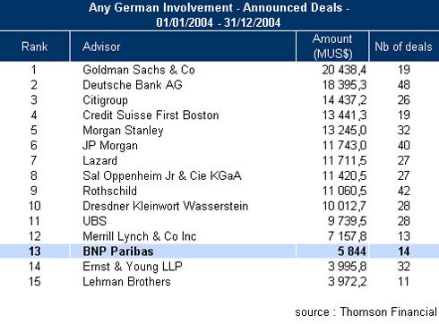
Task: Select the Lehman Brothers row
Action: [x=219, y=282]
